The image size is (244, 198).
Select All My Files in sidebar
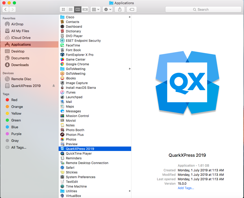pyautogui.click(x=29, y=31)
